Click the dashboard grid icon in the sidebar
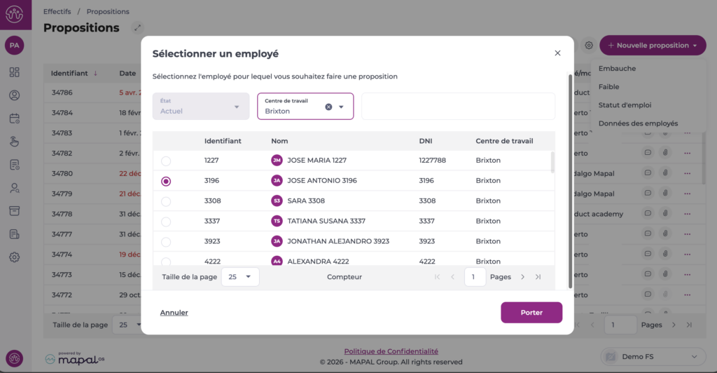This screenshot has width=717, height=373. pyautogui.click(x=14, y=72)
